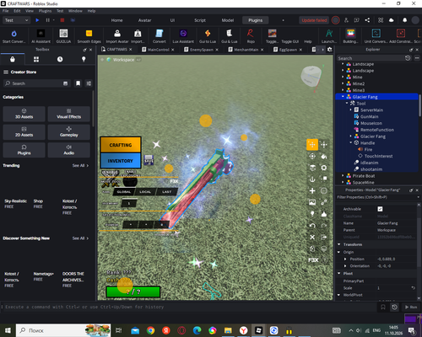422x337 pixels.
Task: Switch to the Home ribbon tab
Action: 116,20
